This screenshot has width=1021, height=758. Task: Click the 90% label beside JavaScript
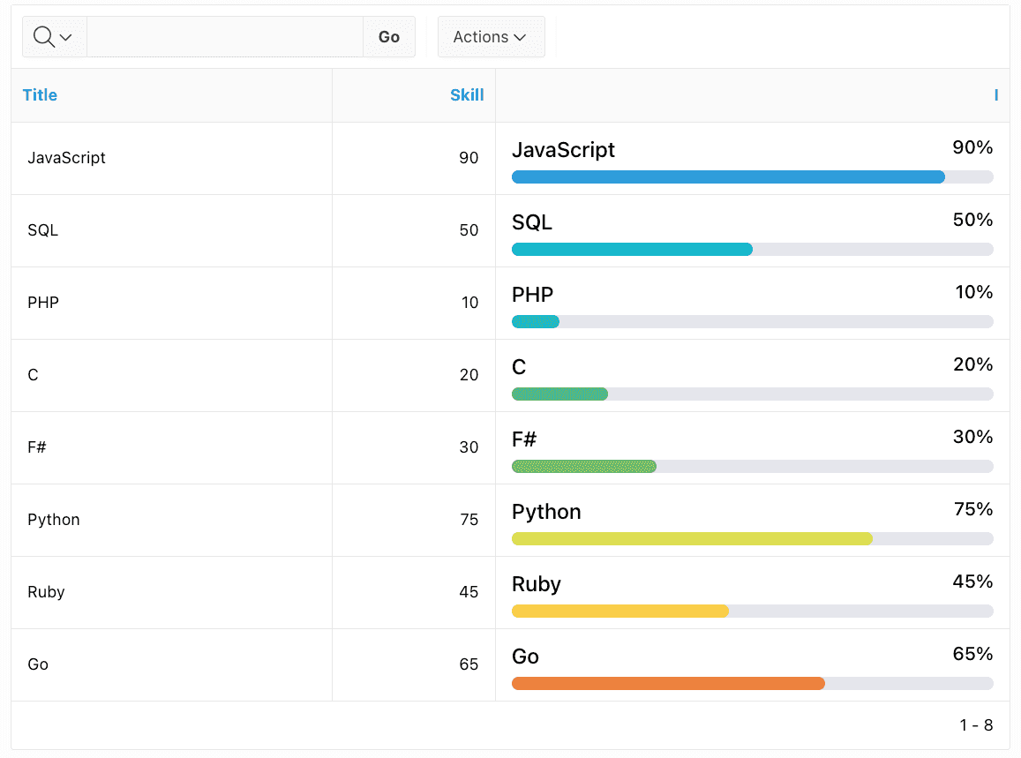pos(972,147)
